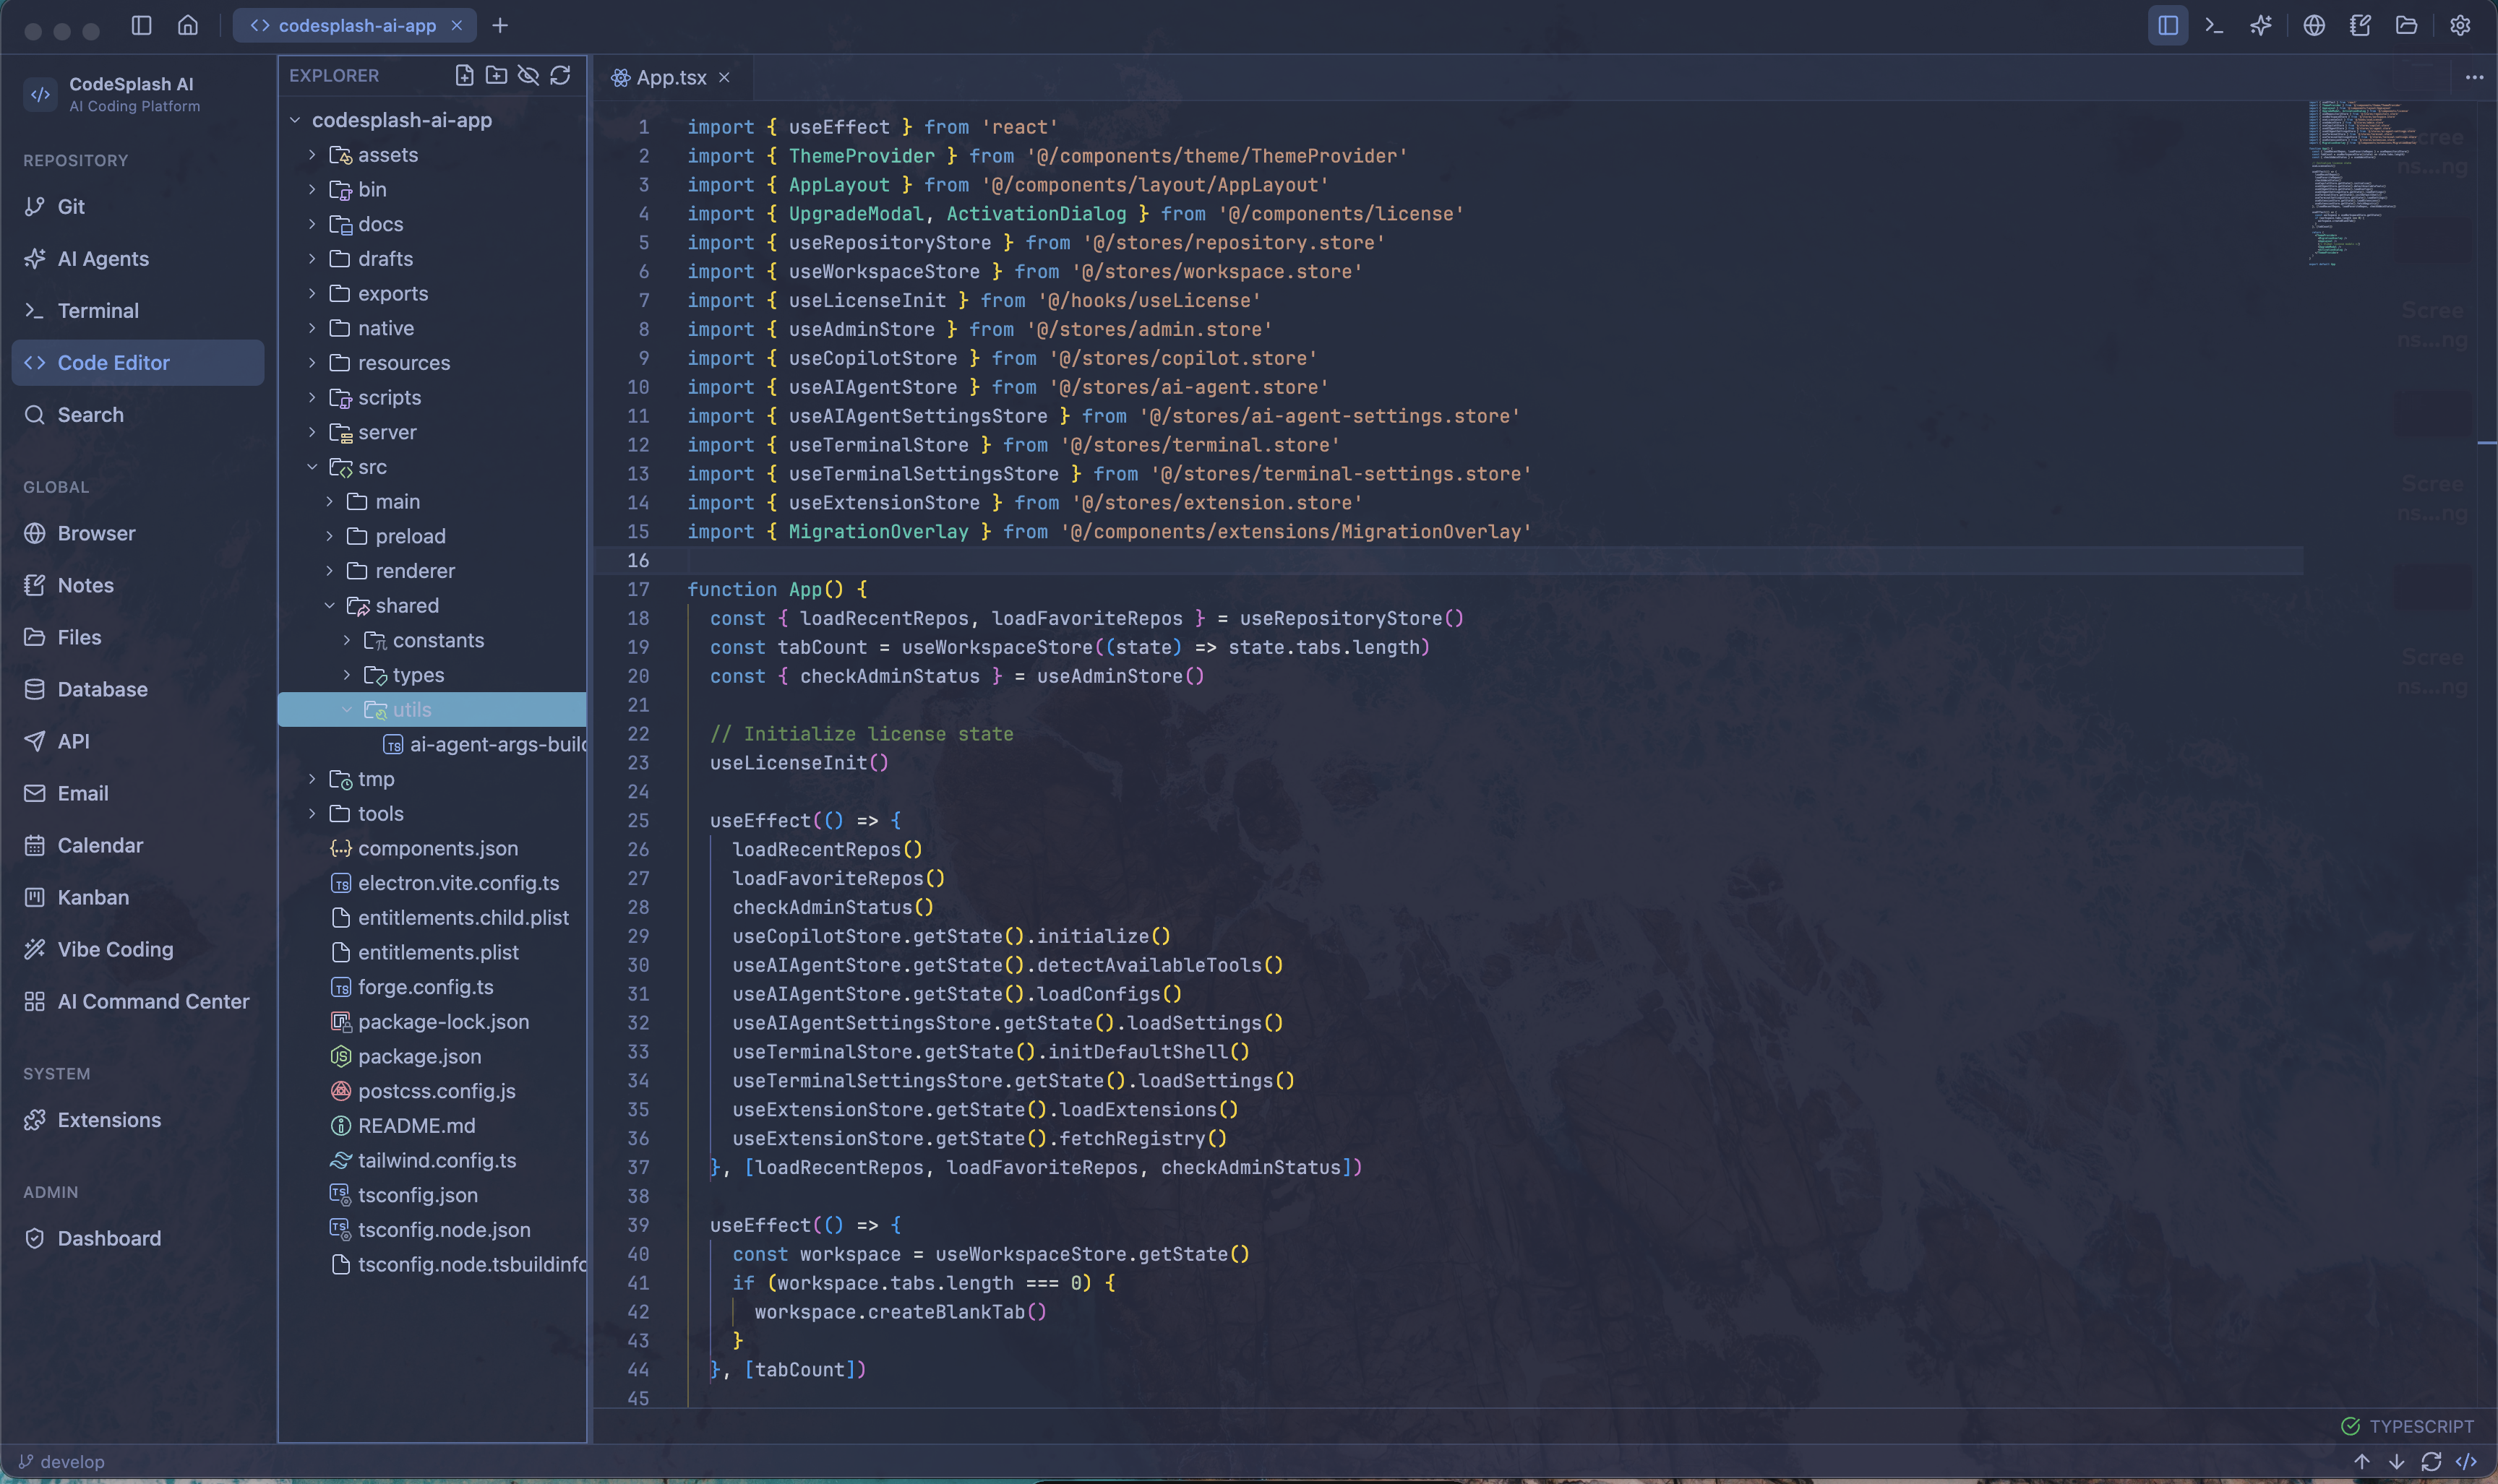Open the AI assistant sparkle icon in titlebar
The image size is (2498, 1484).
click(x=2261, y=25)
